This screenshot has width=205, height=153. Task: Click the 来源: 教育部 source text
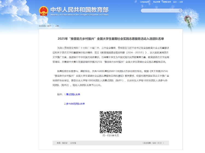(62, 143)
